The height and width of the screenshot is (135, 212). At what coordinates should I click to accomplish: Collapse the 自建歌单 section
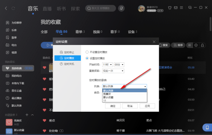[x=32, y=115]
